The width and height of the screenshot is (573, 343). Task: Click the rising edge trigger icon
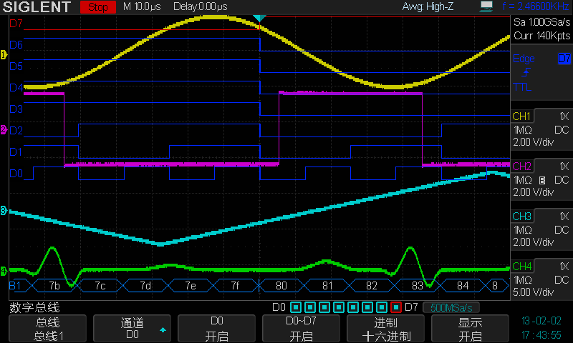coord(526,73)
